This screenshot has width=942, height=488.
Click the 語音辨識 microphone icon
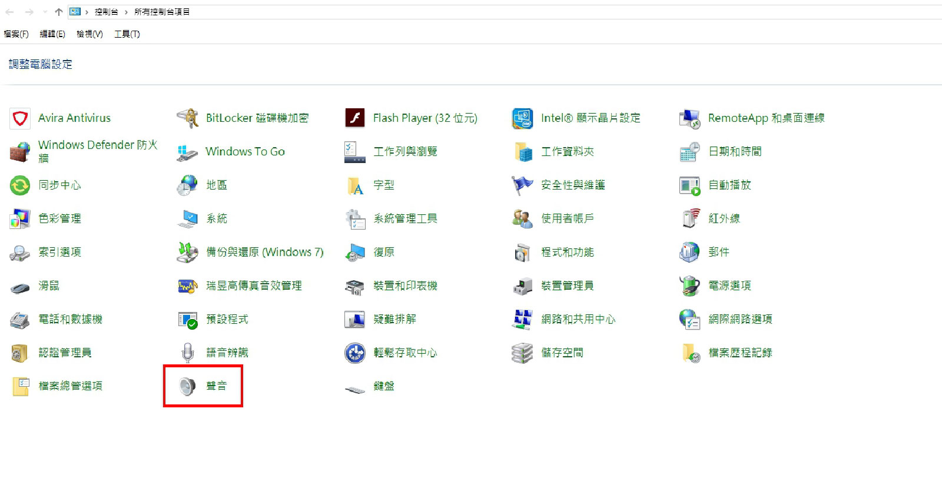(x=187, y=353)
